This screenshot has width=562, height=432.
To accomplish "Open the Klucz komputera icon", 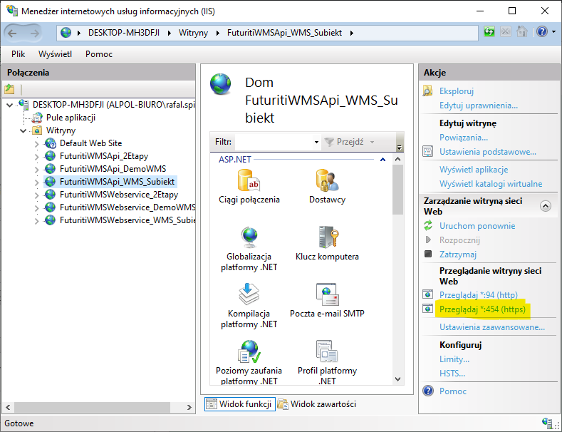I will point(327,239).
